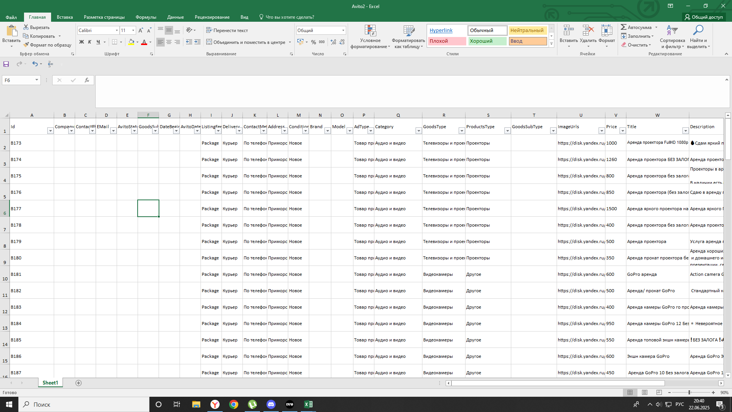
Task: Increase indent icon
Action: [x=197, y=42]
